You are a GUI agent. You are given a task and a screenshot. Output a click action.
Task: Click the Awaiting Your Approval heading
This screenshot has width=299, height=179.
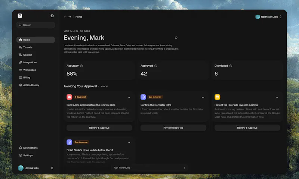(x=80, y=86)
